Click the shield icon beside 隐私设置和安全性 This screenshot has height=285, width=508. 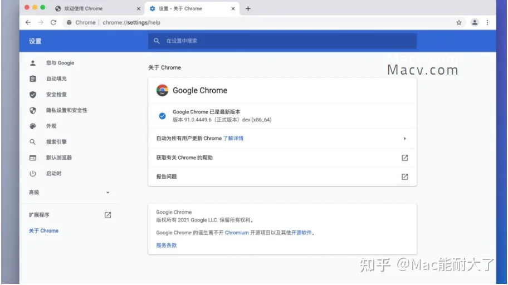(33, 110)
